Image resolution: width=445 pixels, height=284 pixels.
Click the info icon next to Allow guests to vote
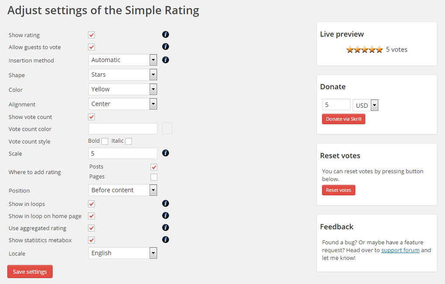(165, 47)
